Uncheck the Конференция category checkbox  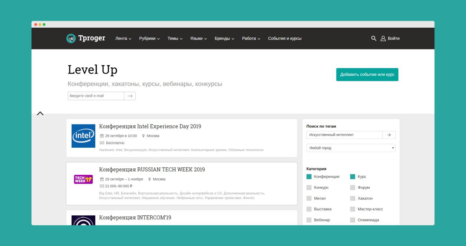point(309,176)
